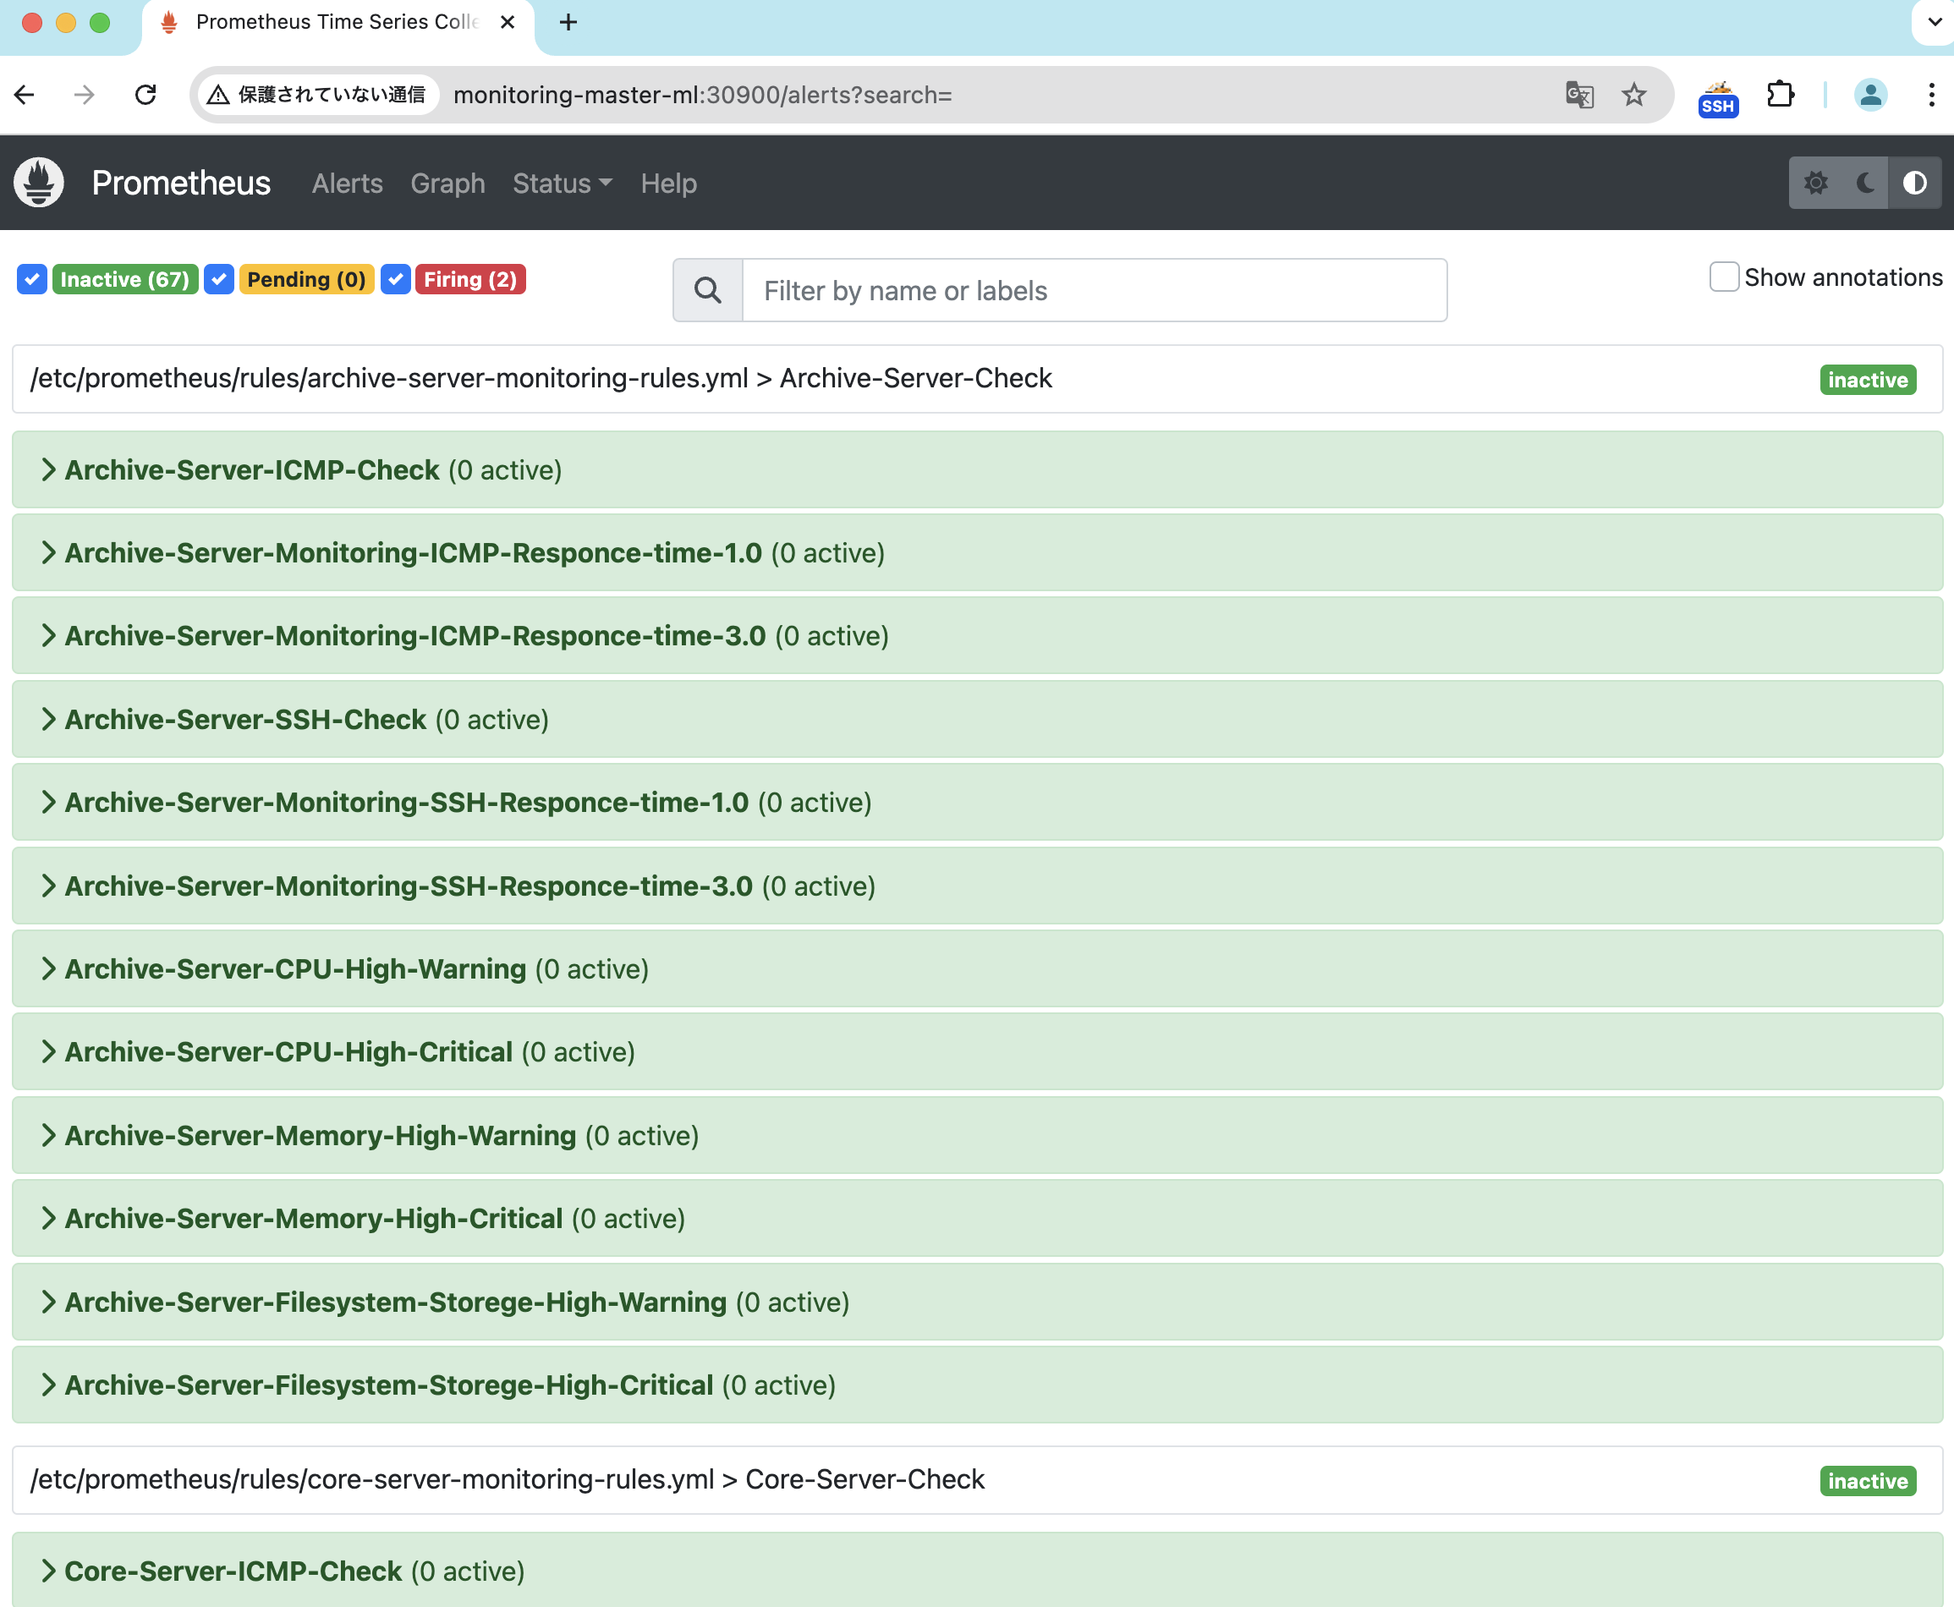Click the Google Translate page icon

point(1579,95)
